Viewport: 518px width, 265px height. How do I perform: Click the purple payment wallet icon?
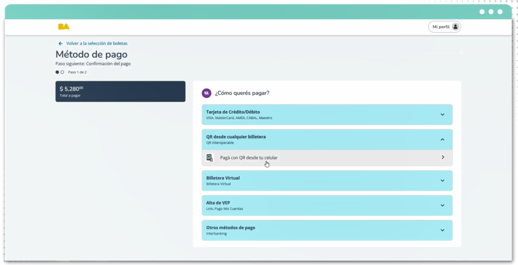[x=206, y=93]
